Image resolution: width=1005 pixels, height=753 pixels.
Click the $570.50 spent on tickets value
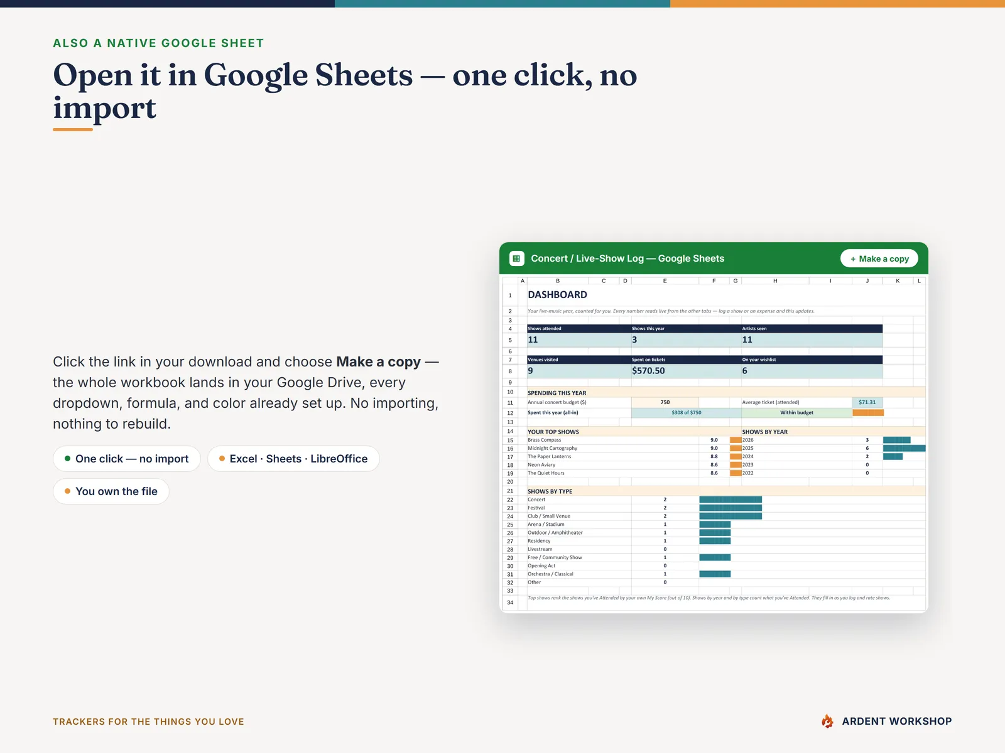pos(686,371)
